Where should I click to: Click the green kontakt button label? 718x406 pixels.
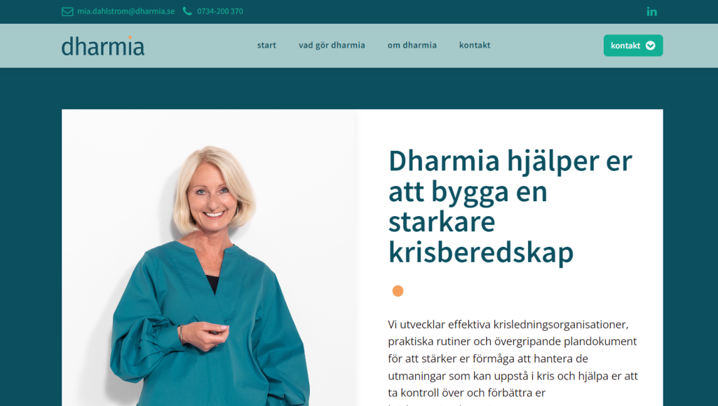click(x=625, y=46)
